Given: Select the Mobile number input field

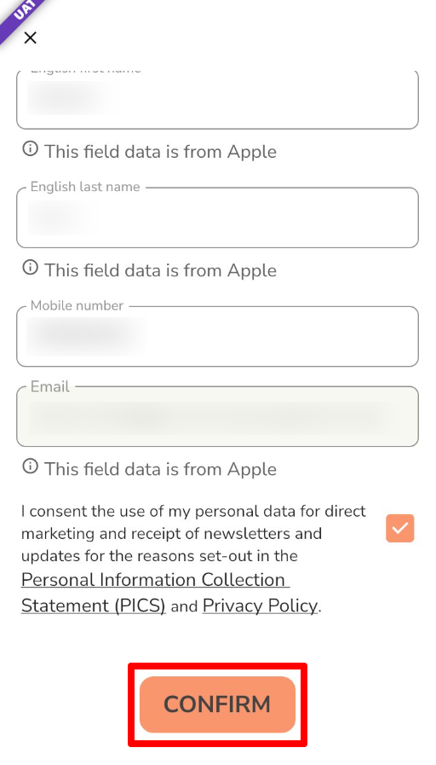Looking at the screenshot, I should coord(217,337).
